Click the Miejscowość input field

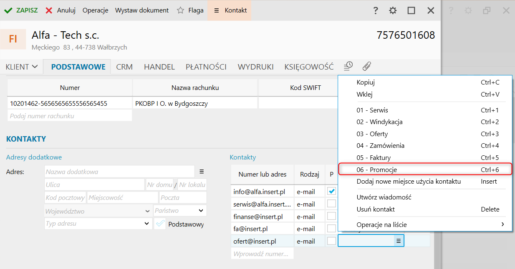pyautogui.click(x=123, y=198)
